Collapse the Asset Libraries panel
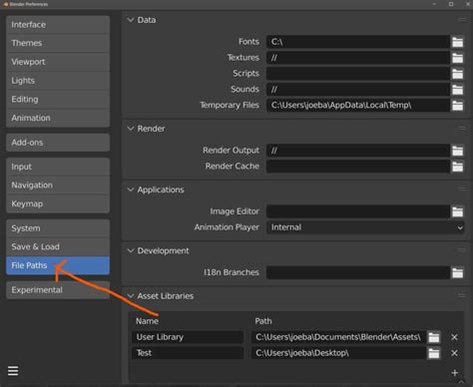 tap(131, 296)
